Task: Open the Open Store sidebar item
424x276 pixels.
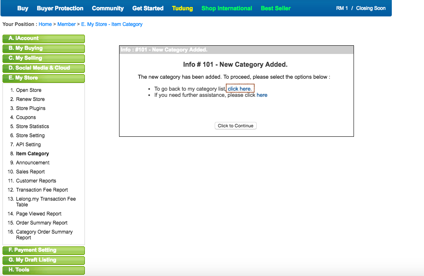Action: [x=29, y=90]
